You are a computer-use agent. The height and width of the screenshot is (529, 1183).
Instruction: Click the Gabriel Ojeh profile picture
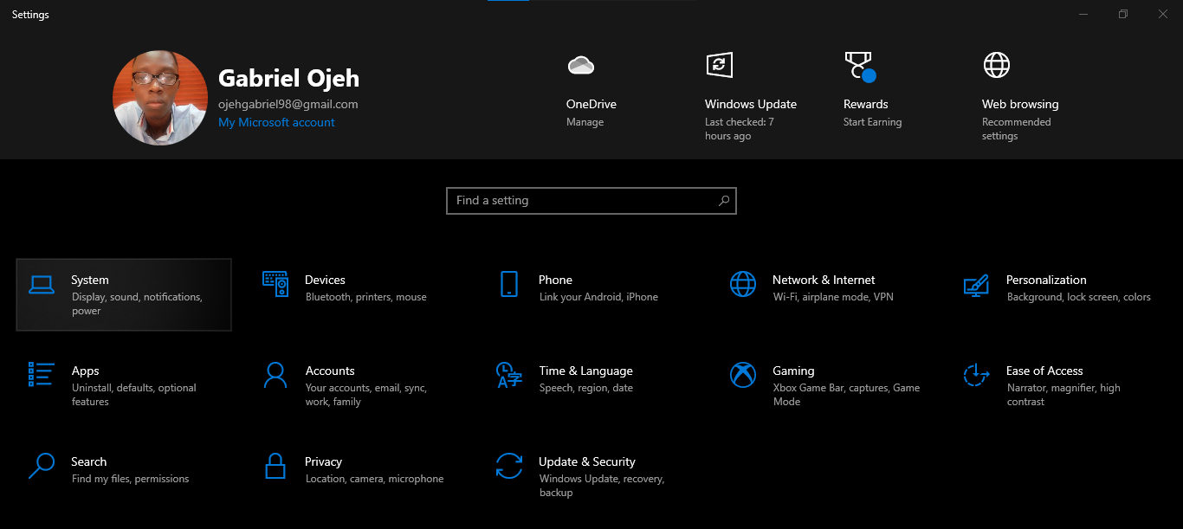pyautogui.click(x=160, y=98)
